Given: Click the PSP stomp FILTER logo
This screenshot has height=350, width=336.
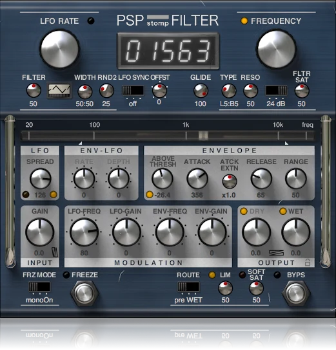Looking at the screenshot, I should pos(167,21).
